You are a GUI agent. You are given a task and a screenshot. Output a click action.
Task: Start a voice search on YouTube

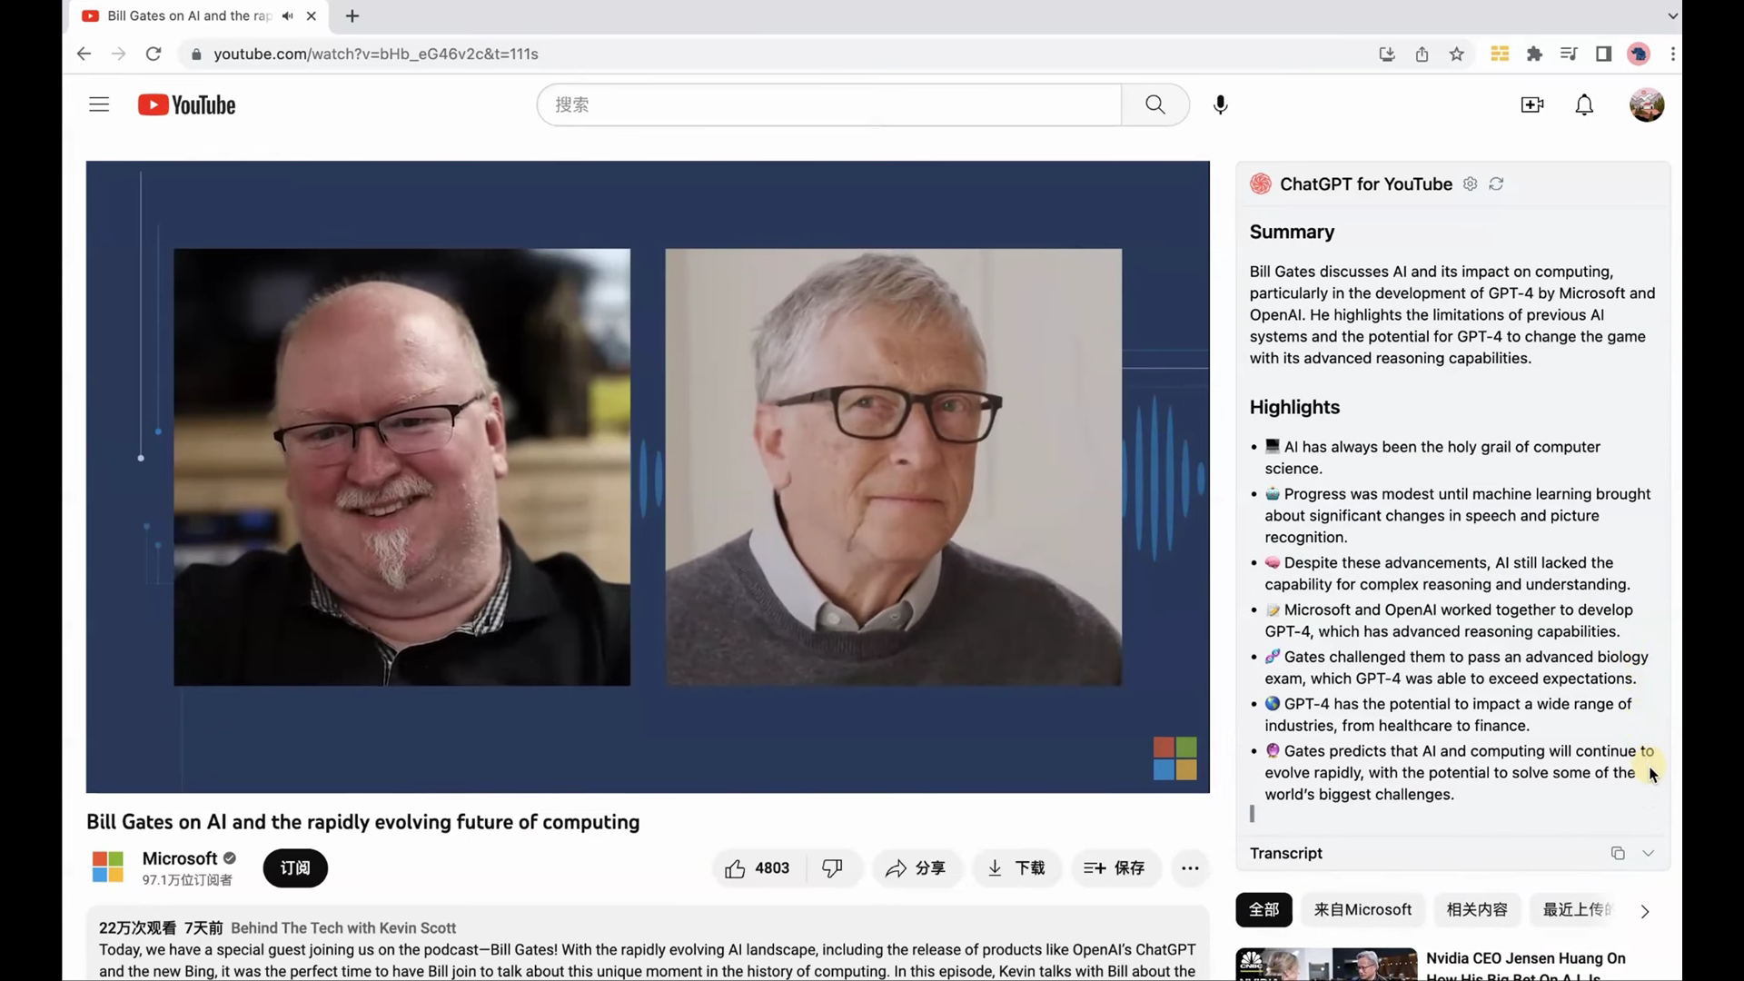click(1220, 104)
